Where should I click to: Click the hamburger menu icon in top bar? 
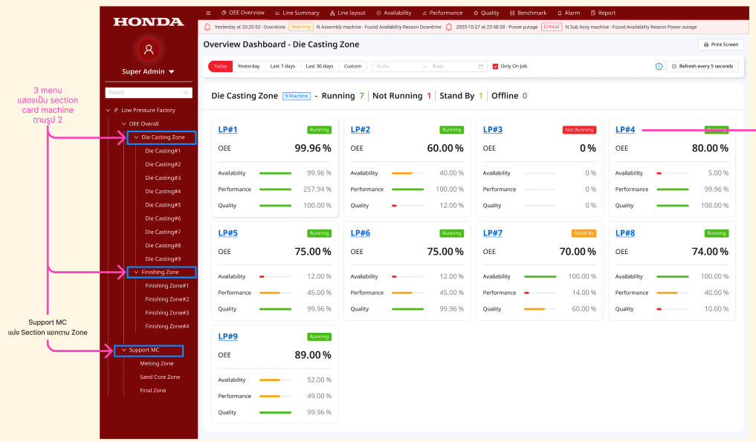coord(208,13)
